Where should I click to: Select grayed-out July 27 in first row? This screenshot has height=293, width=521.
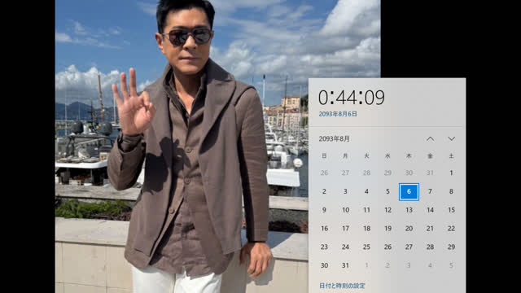(345, 173)
